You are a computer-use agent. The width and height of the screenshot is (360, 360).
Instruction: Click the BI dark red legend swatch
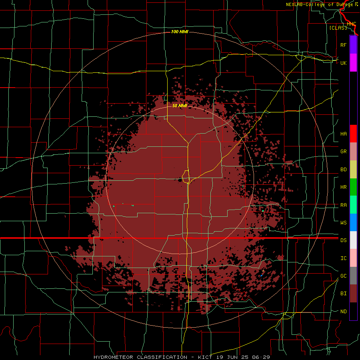[x=353, y=294]
